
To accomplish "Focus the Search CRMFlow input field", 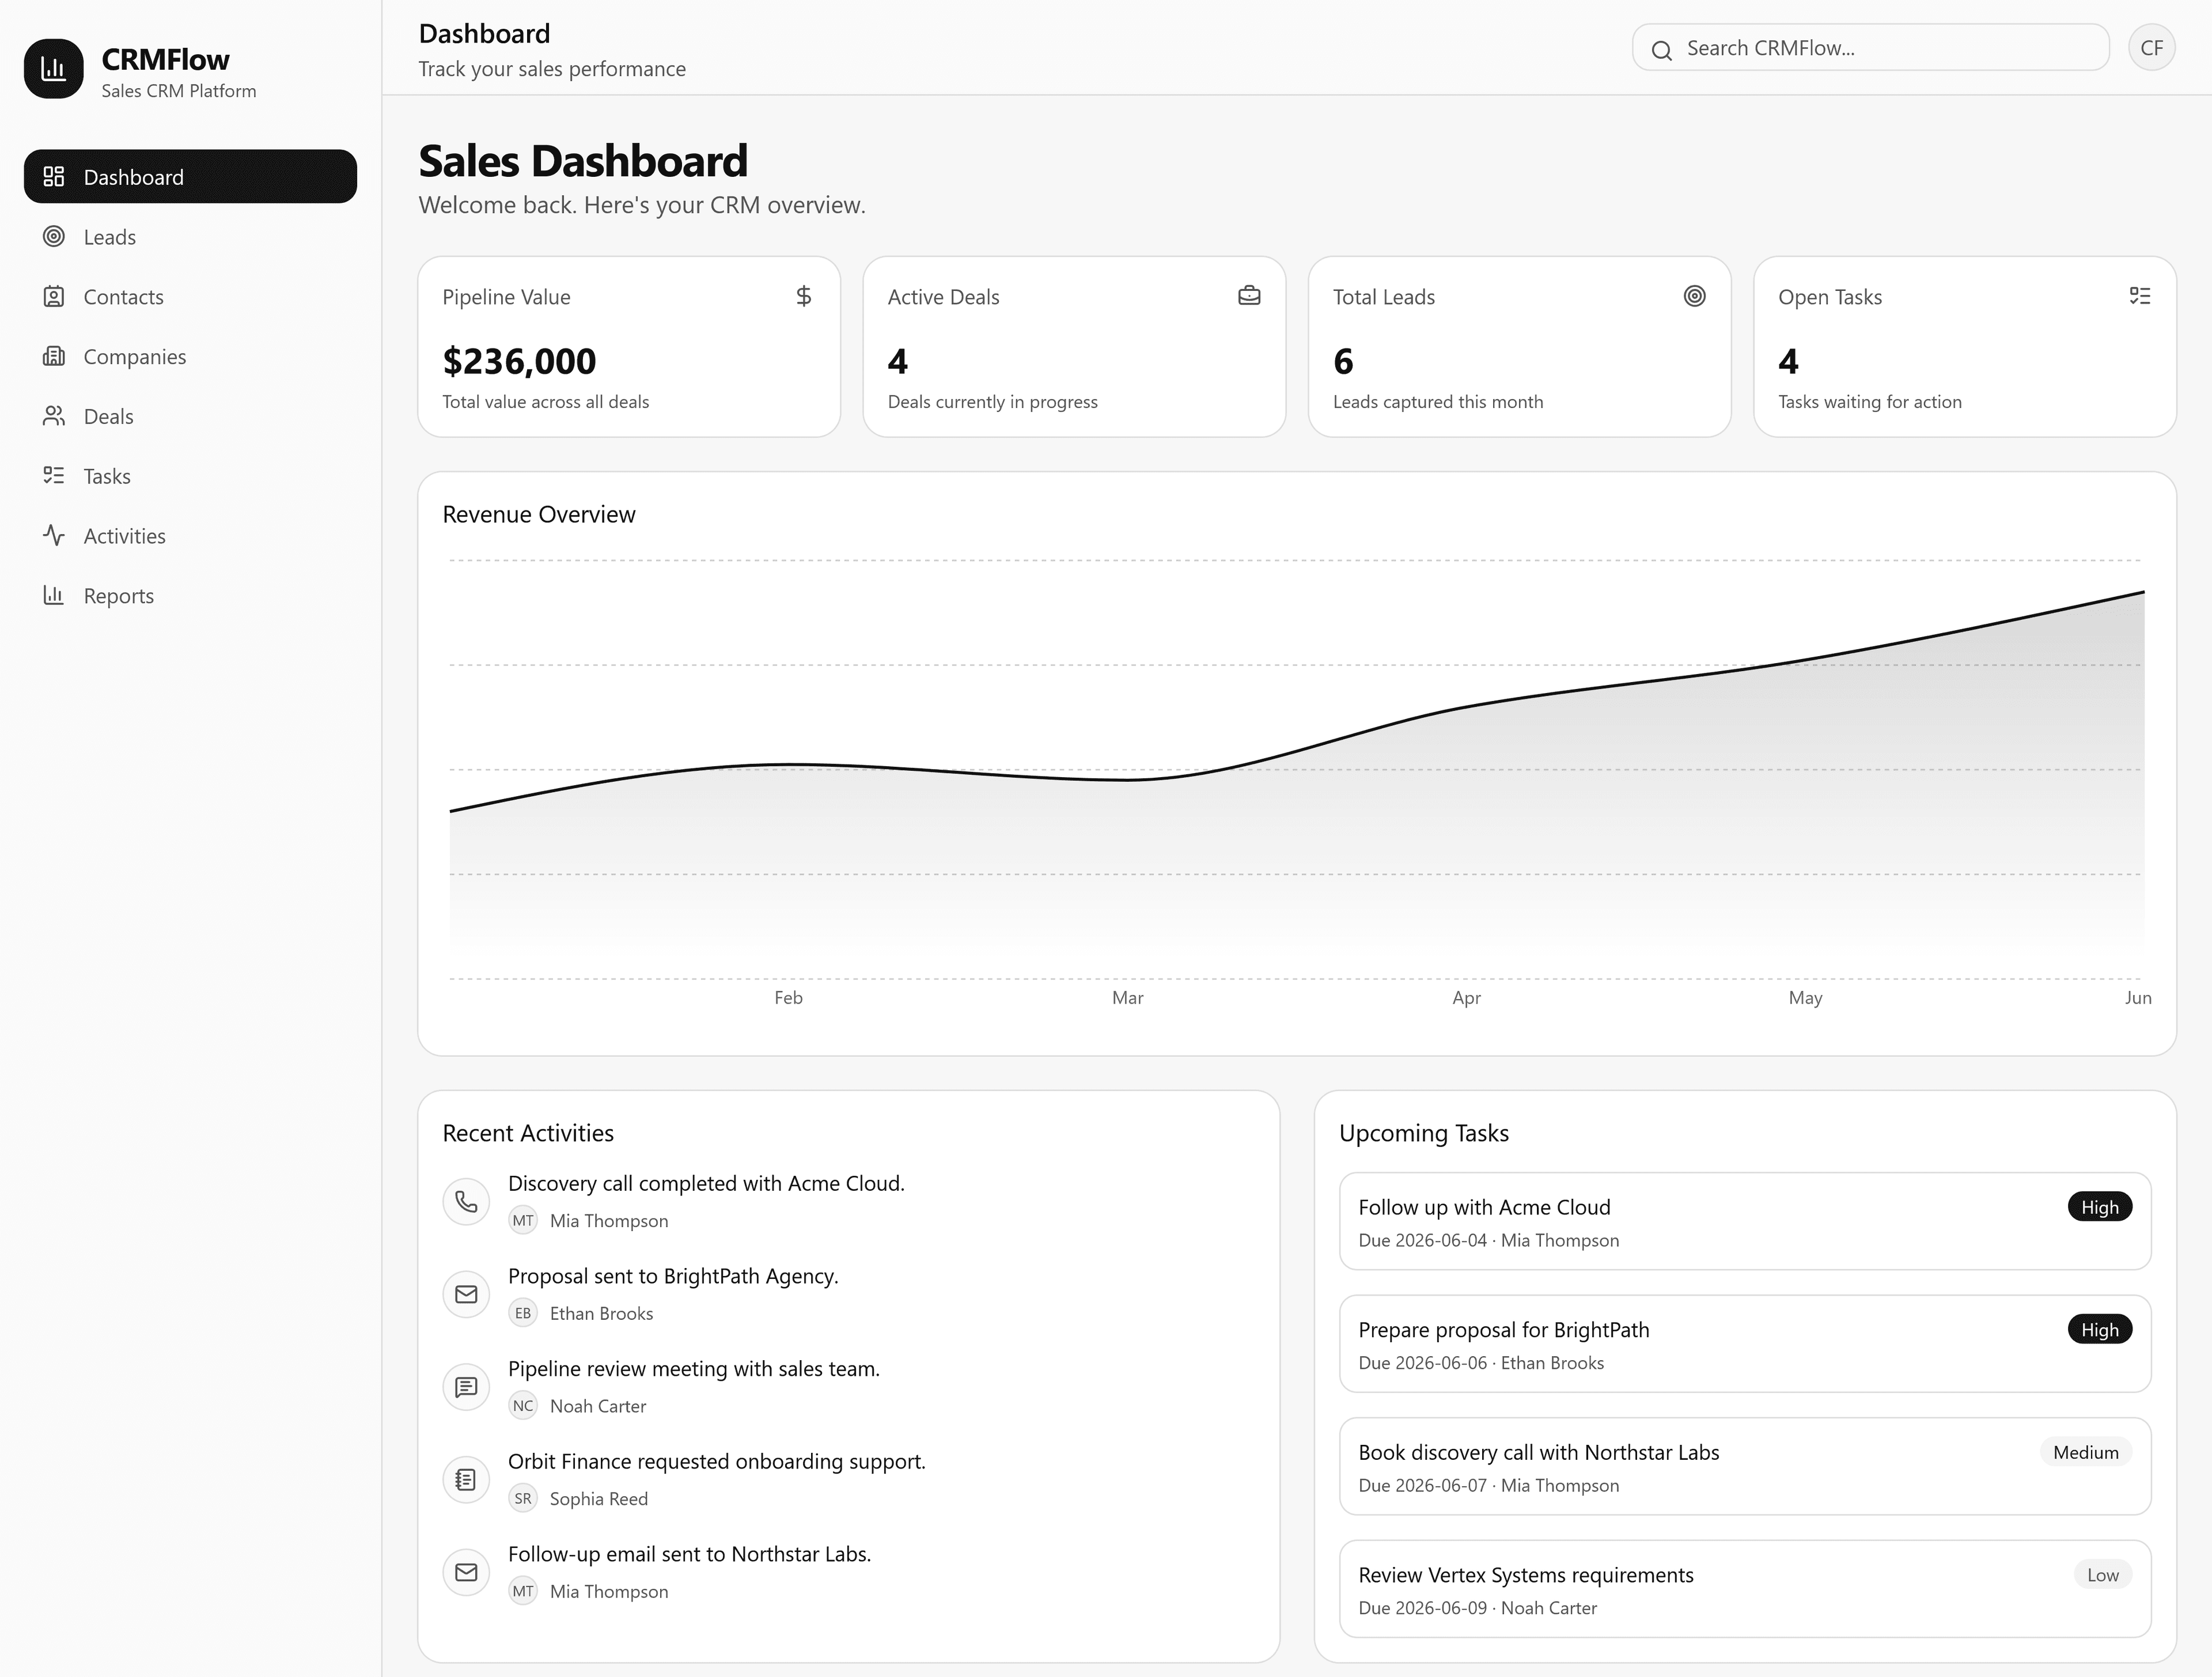I will tap(1871, 48).
